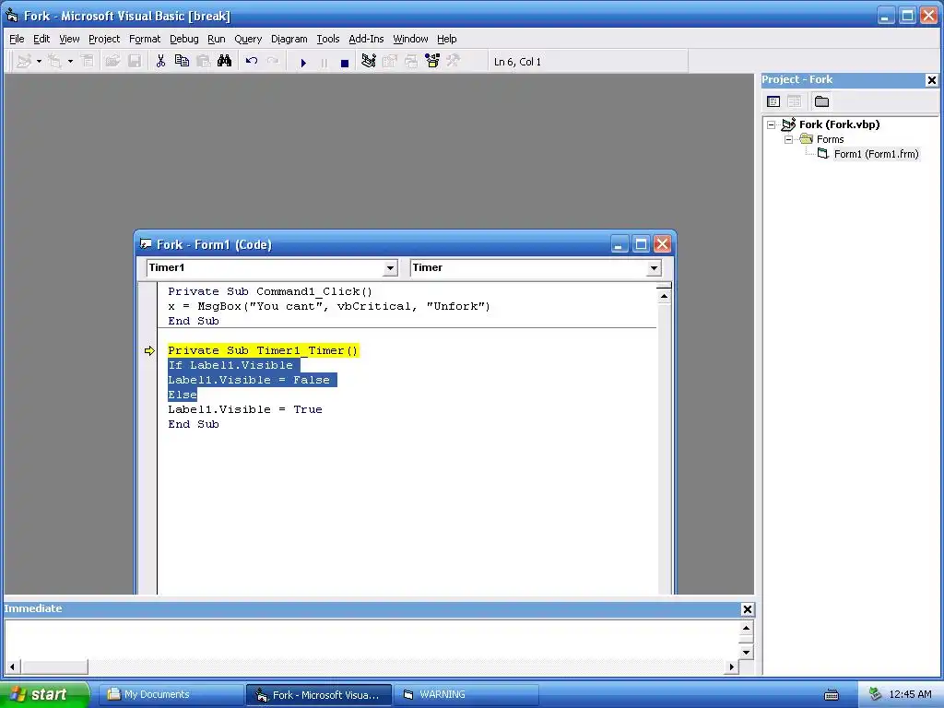944x708 pixels.
Task: Click the Save Project floppy icon
Action: (135, 62)
